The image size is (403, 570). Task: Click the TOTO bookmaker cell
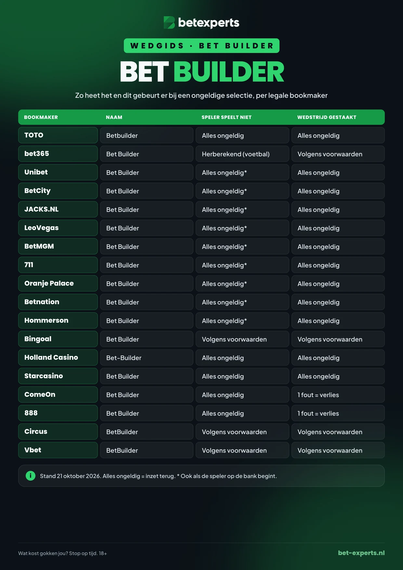pyautogui.click(x=58, y=135)
